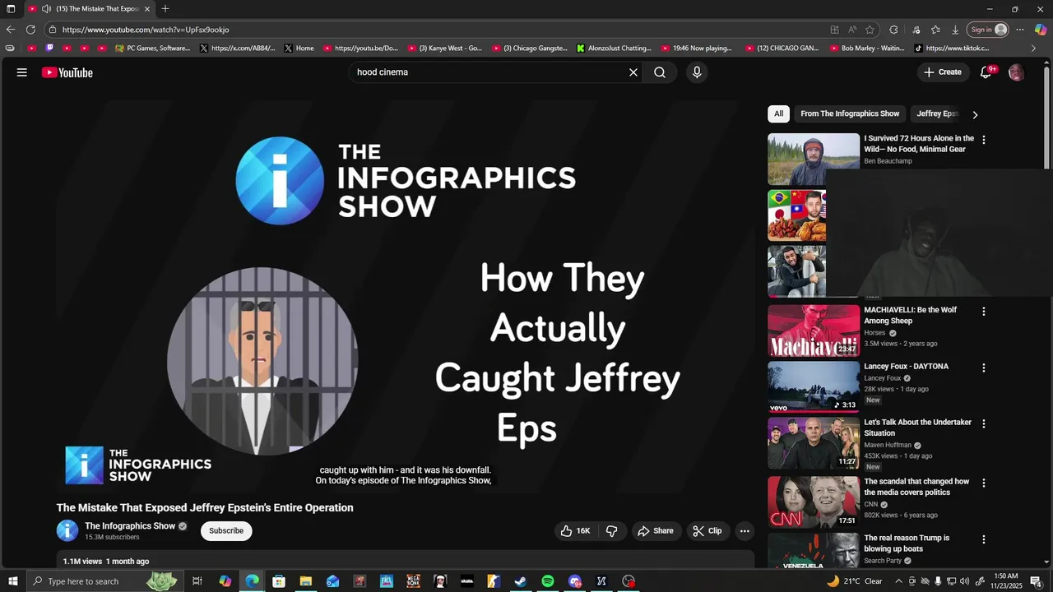Open Let's Talk About the Undertaker title
Viewport: 1053px width, 592px height.
[917, 428]
